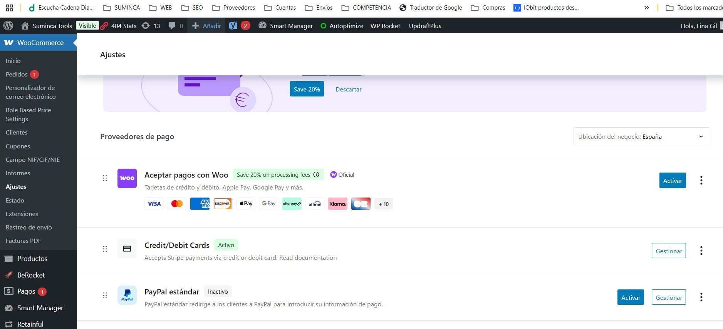Click the Save 20% button
This screenshot has width=723, height=329.
[x=307, y=89]
